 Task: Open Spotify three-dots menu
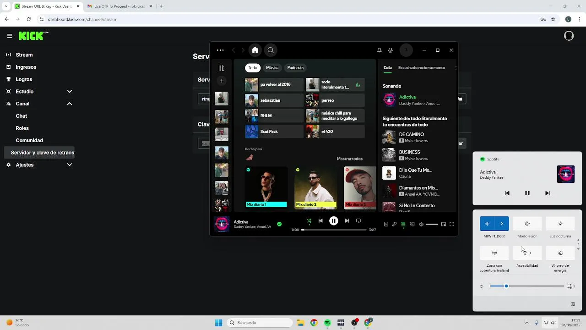coord(220,50)
